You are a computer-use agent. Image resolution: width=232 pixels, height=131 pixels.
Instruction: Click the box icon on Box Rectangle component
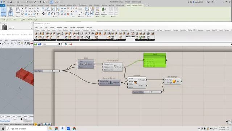pyautogui.click(x=174, y=81)
